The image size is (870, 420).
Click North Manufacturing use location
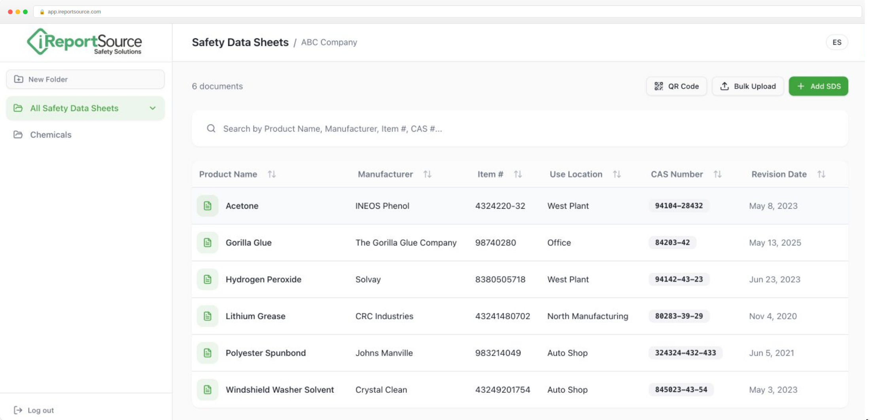pyautogui.click(x=587, y=316)
